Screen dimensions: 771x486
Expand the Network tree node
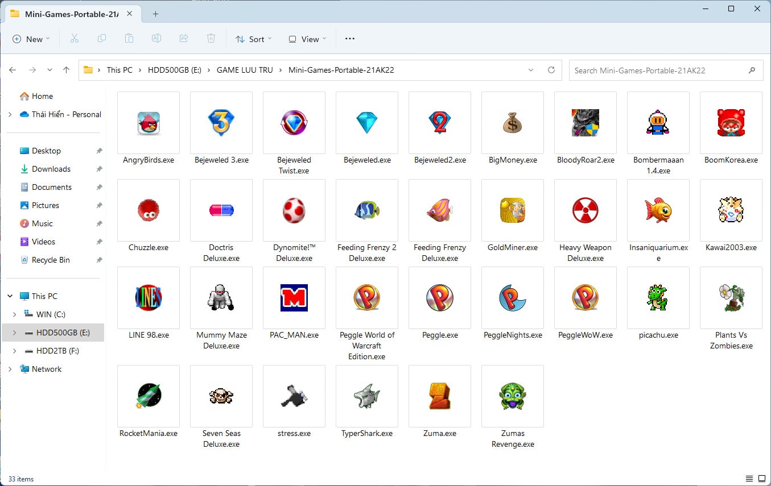click(x=10, y=369)
